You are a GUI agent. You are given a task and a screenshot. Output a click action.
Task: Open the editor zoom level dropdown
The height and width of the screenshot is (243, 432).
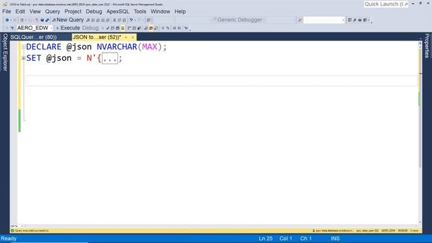coord(22,226)
